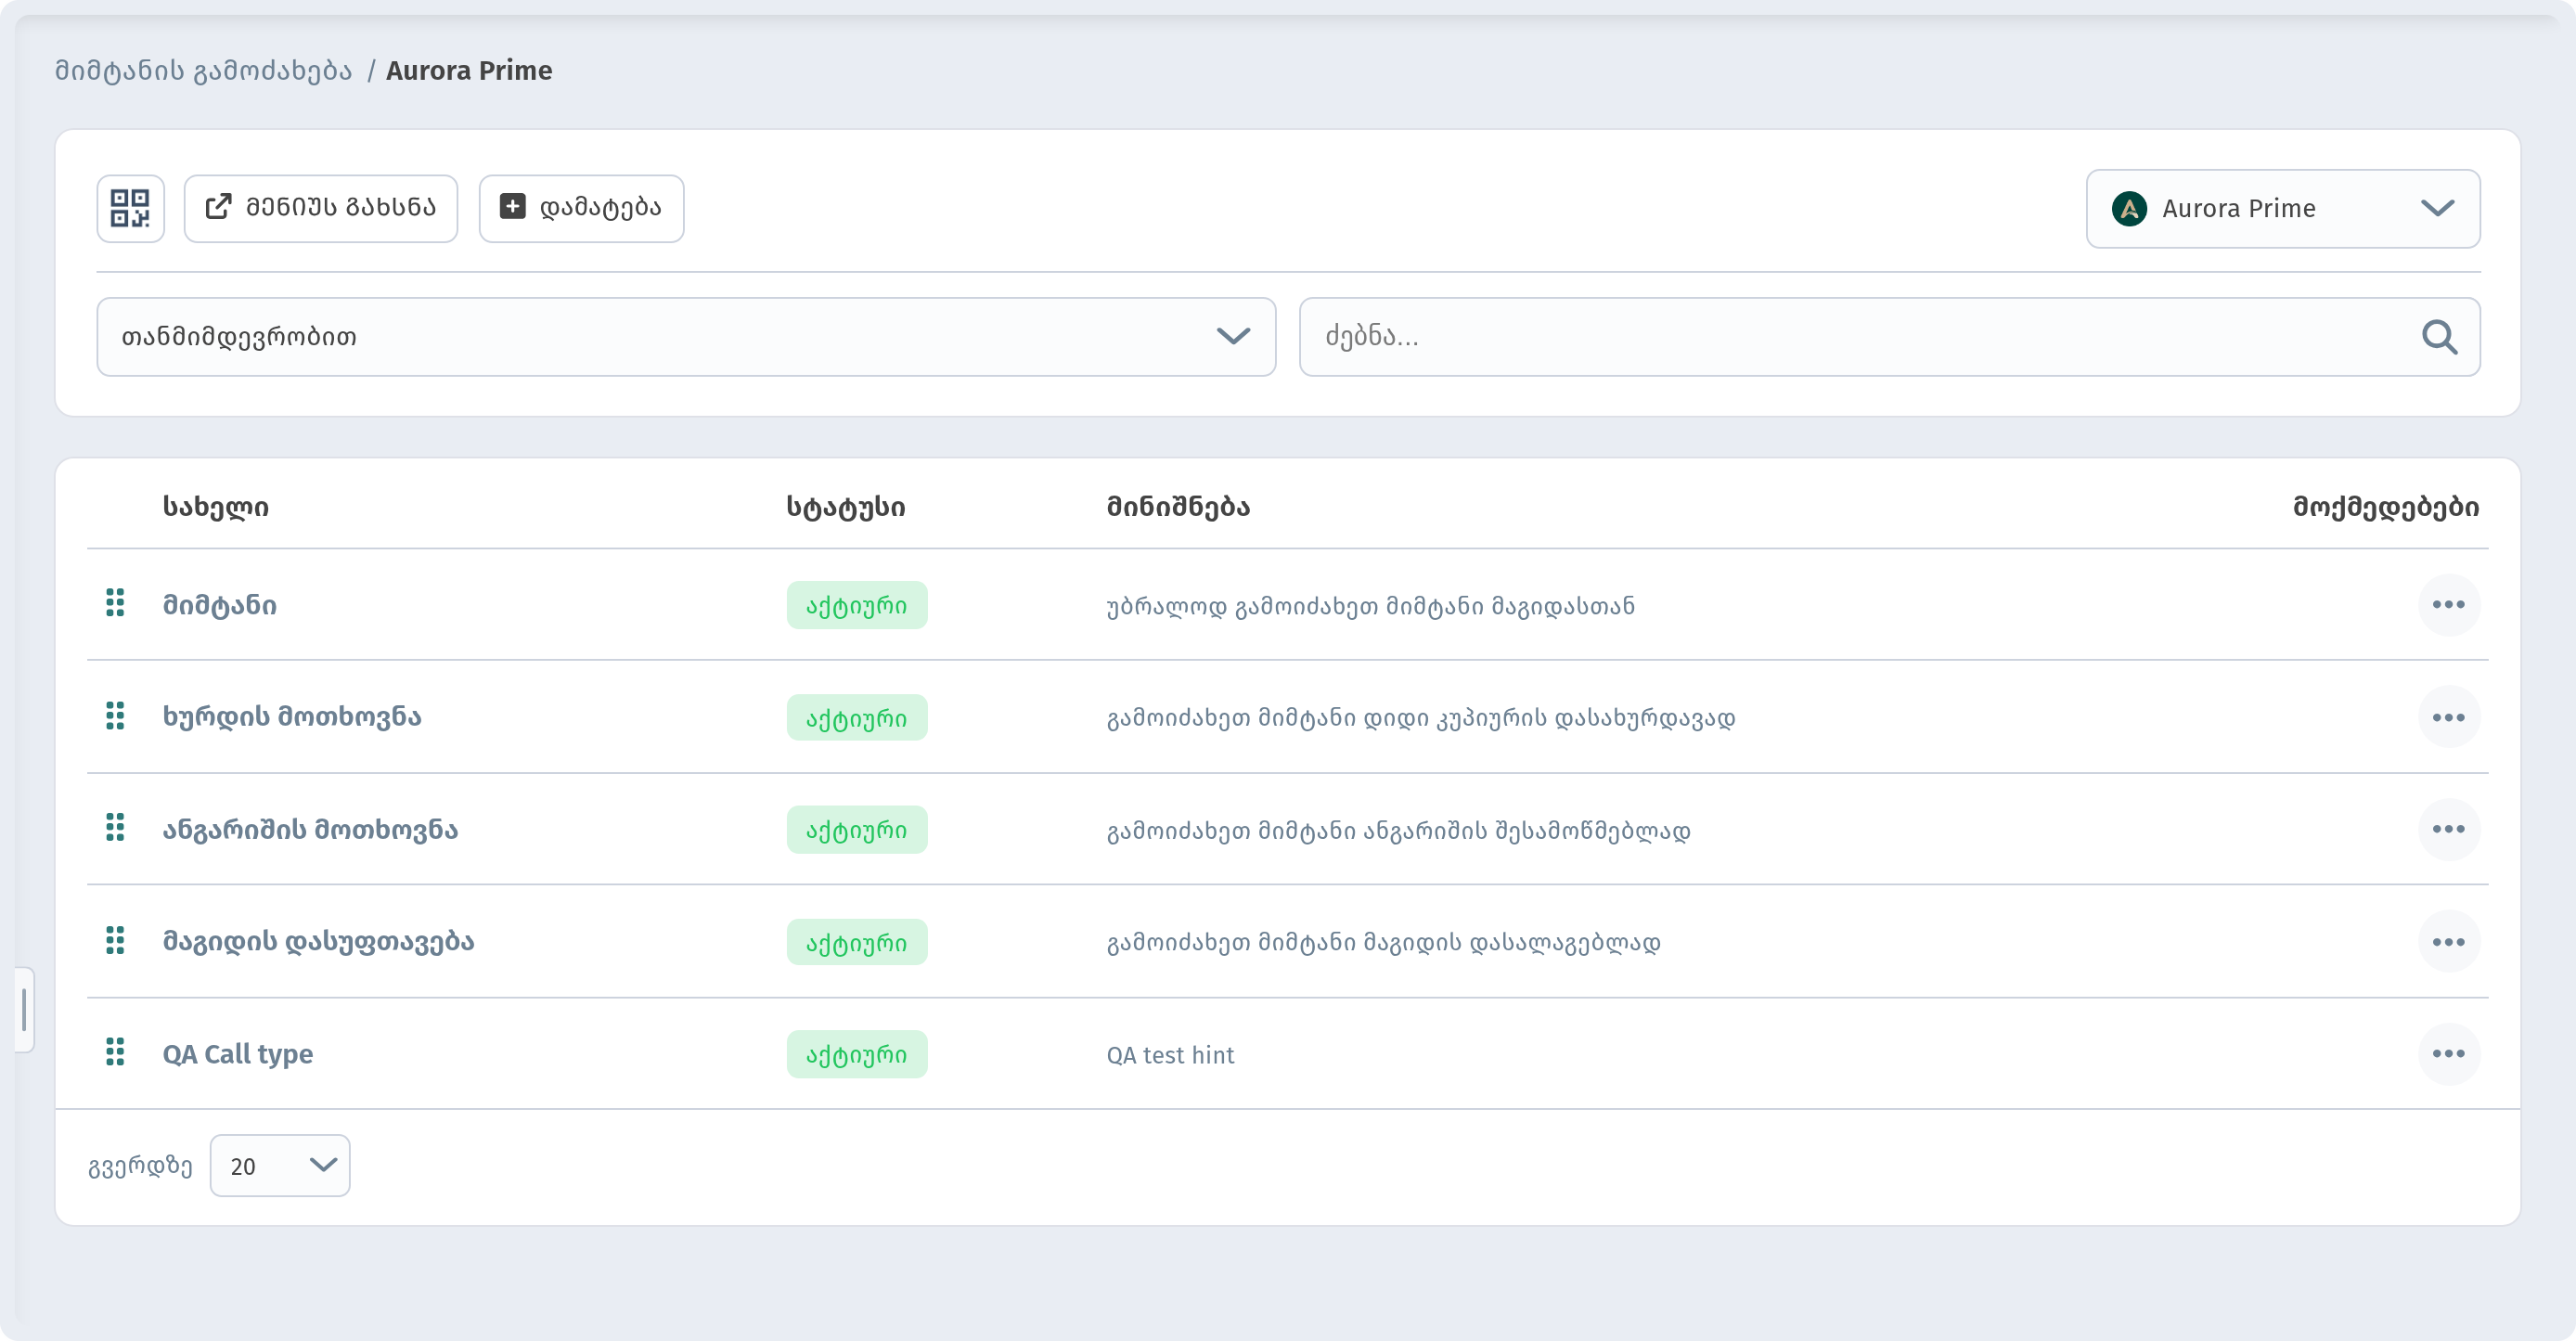Screen dimensions: 2576x1341
Task: Open the ანგარიშის მოთხოვნა entry
Action: (310, 829)
